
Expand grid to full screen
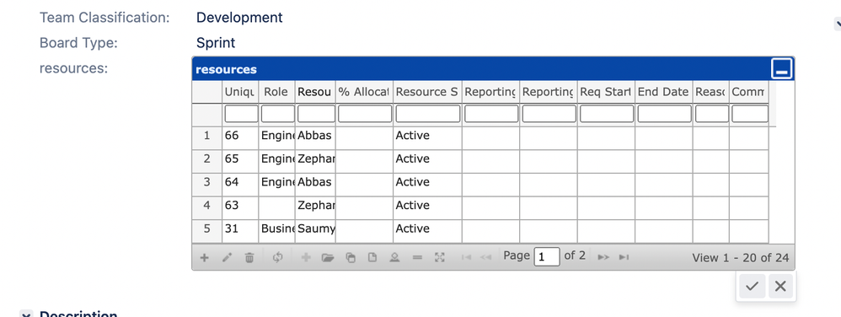tap(440, 257)
